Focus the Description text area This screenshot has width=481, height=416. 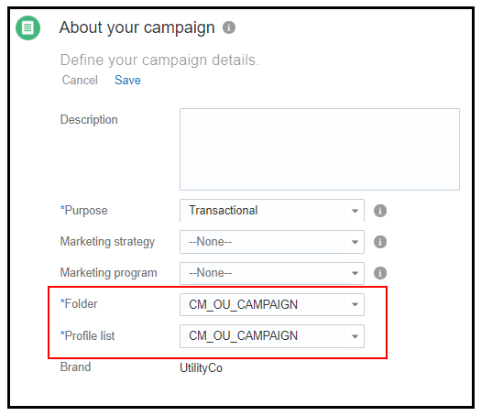320,149
